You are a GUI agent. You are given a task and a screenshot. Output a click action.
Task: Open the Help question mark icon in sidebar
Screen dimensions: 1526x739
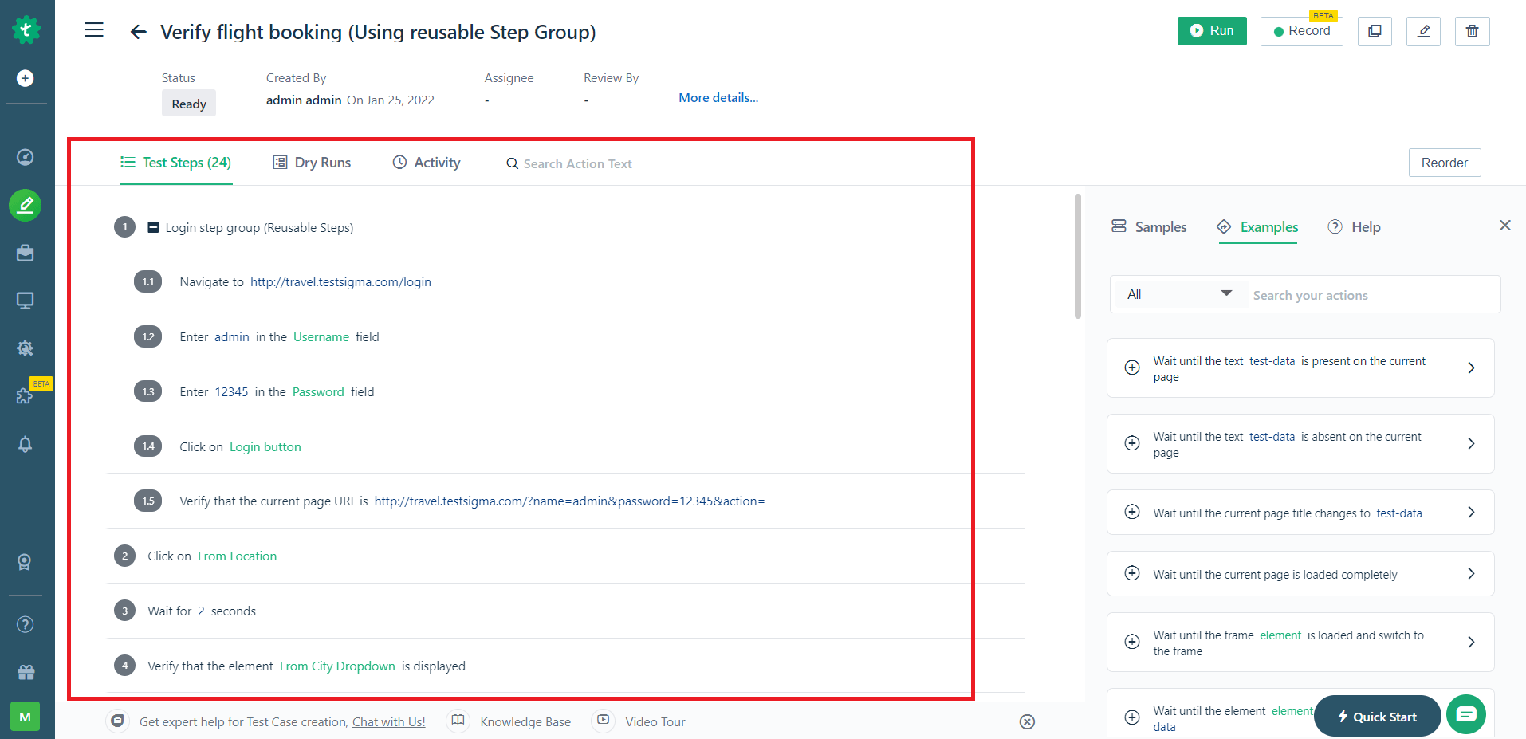pyautogui.click(x=25, y=624)
